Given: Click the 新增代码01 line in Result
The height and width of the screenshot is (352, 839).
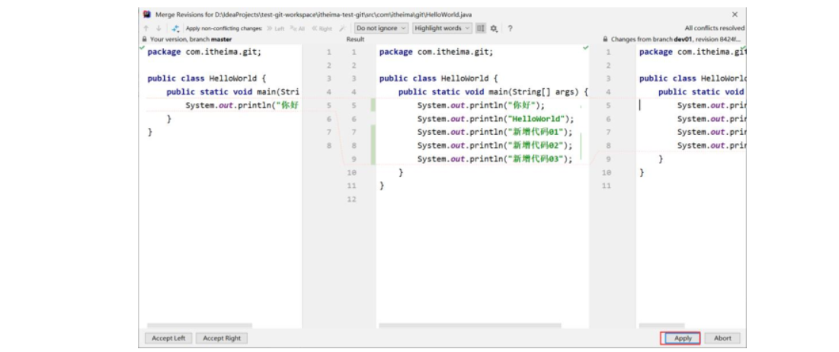Looking at the screenshot, I should (494, 132).
